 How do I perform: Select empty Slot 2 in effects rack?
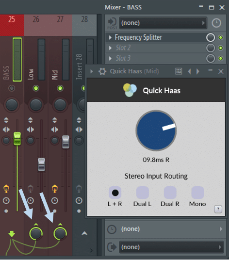click(x=156, y=48)
